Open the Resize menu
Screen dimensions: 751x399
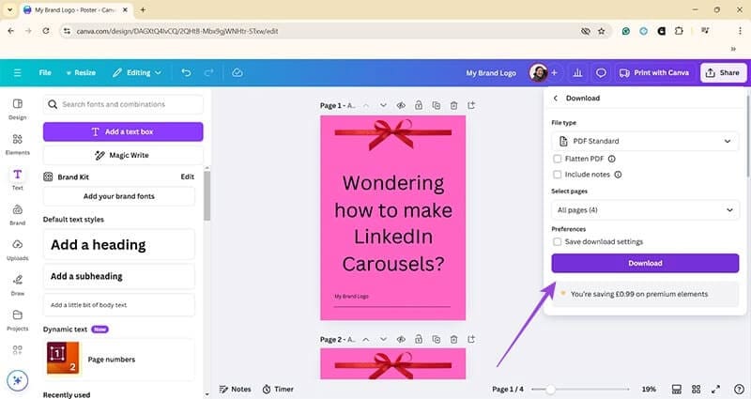[81, 73]
